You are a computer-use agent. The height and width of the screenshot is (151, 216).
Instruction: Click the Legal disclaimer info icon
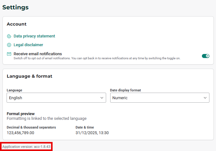pyautogui.click(x=9, y=45)
